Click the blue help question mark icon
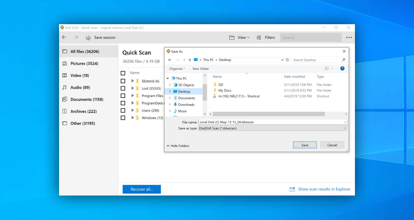The image size is (414, 220). (342, 68)
